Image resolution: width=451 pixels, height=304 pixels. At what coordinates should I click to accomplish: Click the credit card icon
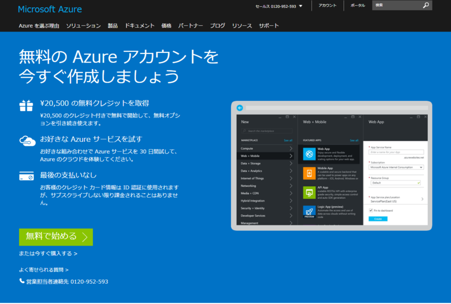click(x=26, y=176)
